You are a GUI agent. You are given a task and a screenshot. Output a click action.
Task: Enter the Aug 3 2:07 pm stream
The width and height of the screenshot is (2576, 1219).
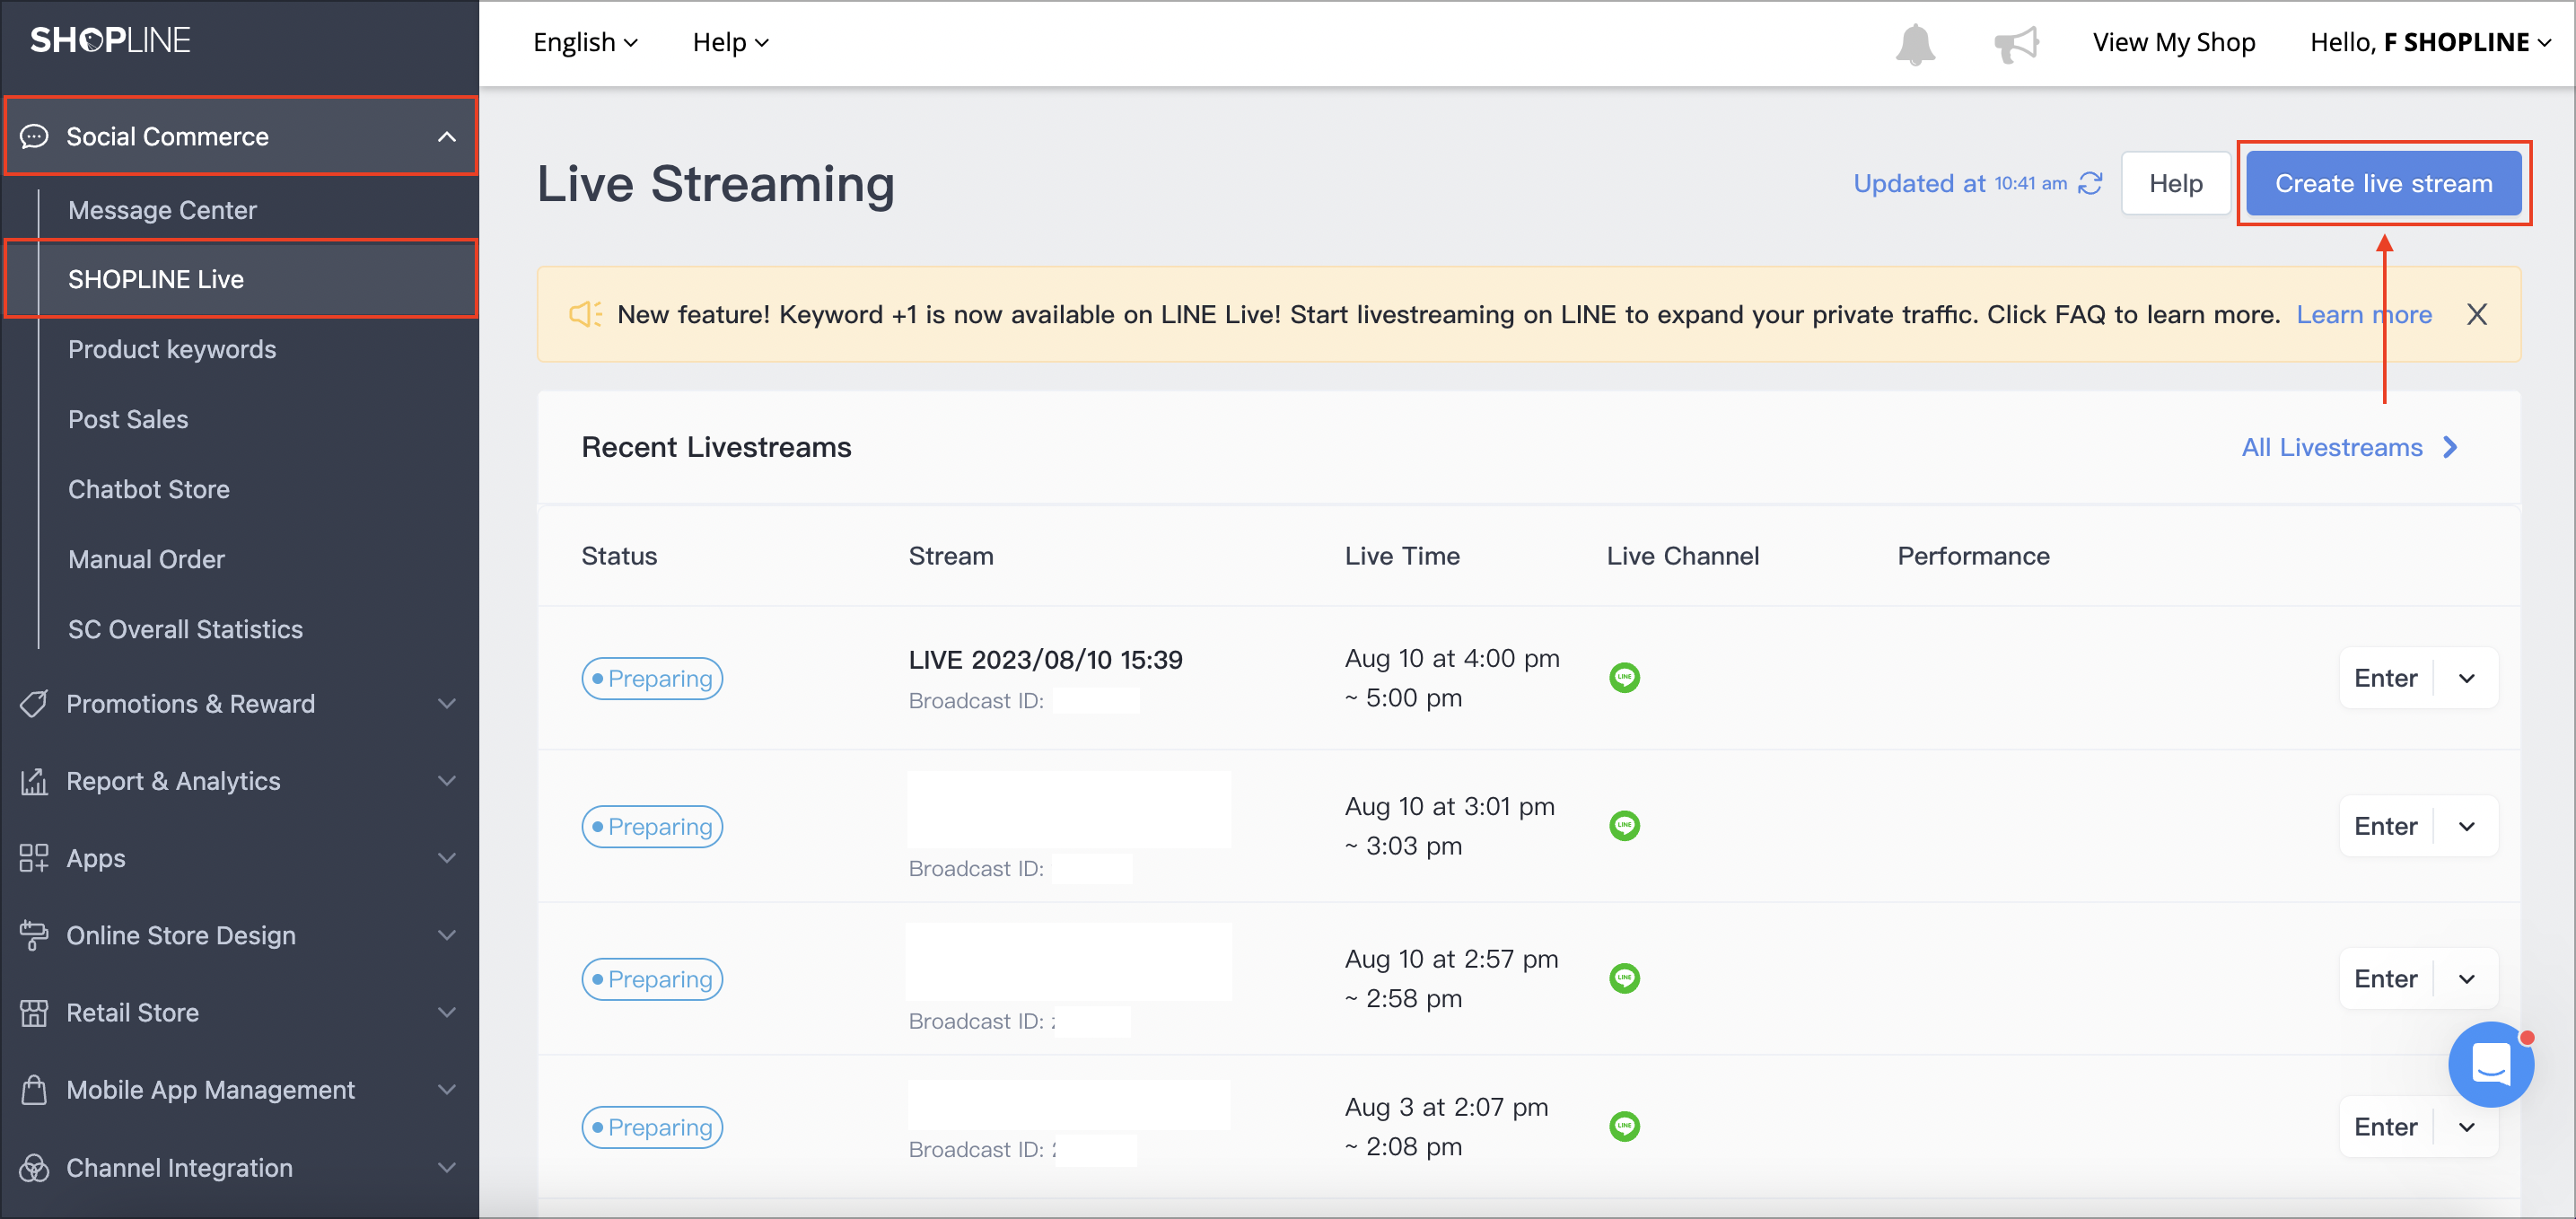2385,1126
